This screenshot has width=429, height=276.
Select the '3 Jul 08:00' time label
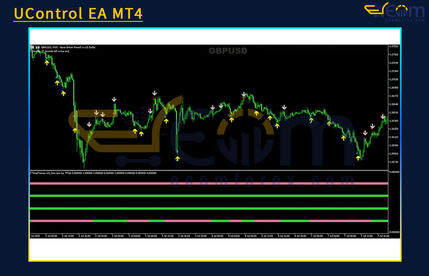[x=151, y=236]
